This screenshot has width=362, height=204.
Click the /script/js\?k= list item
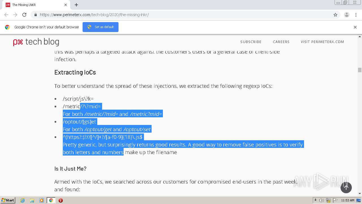[x=78, y=99]
